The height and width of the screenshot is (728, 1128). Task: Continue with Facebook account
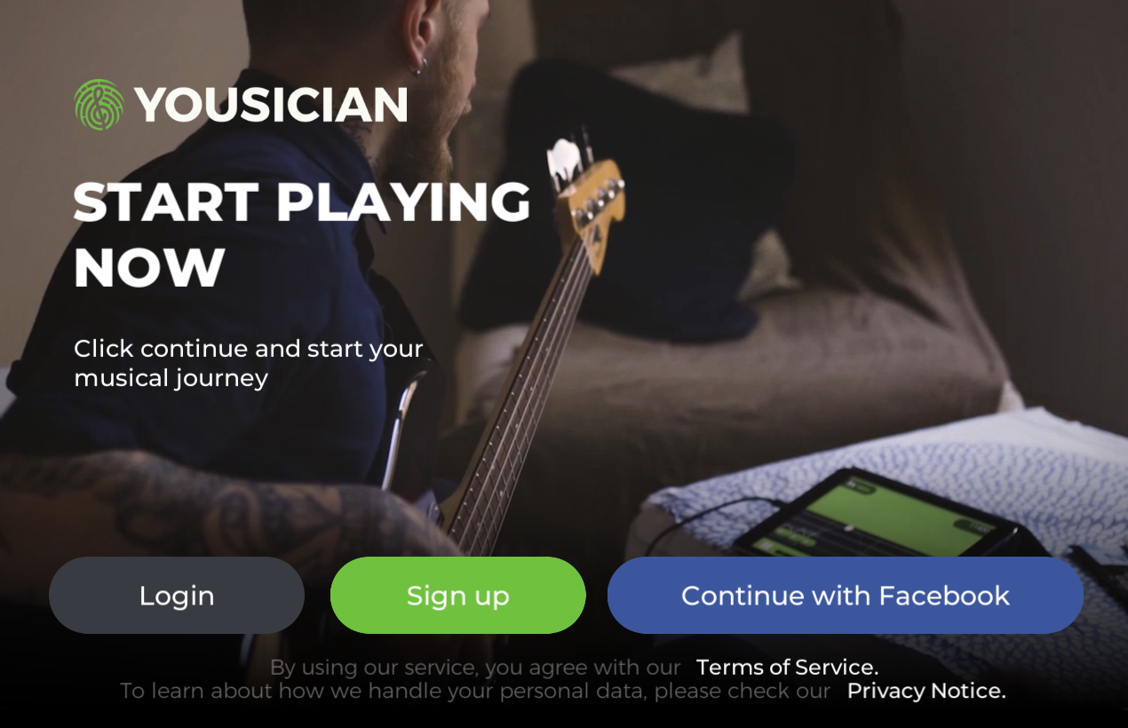[846, 596]
